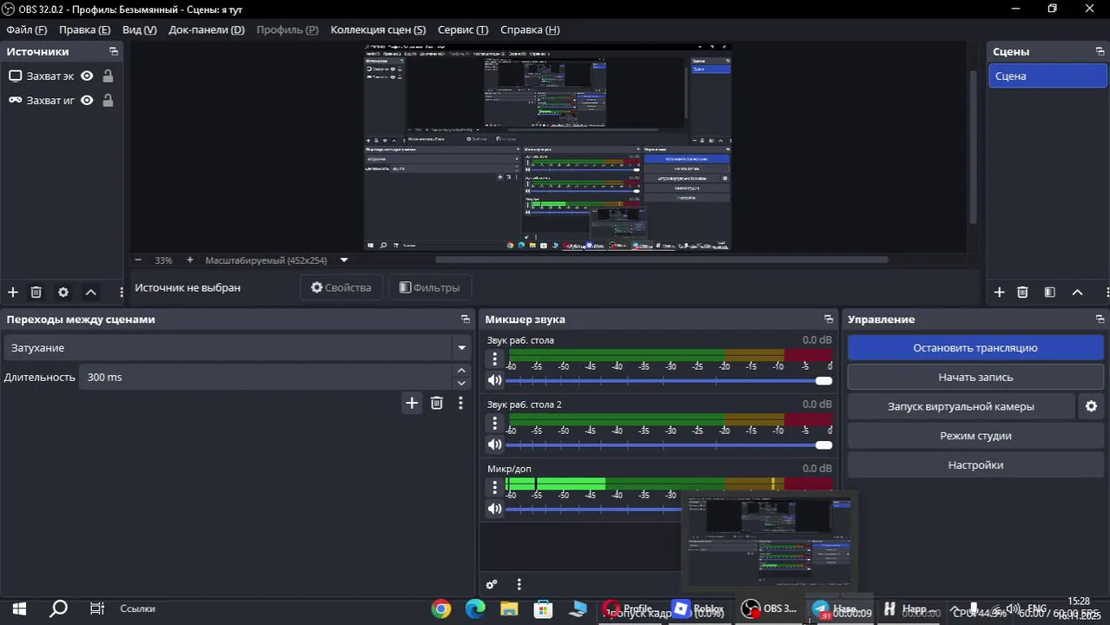Mute Звук раб. стола channel

[494, 380]
